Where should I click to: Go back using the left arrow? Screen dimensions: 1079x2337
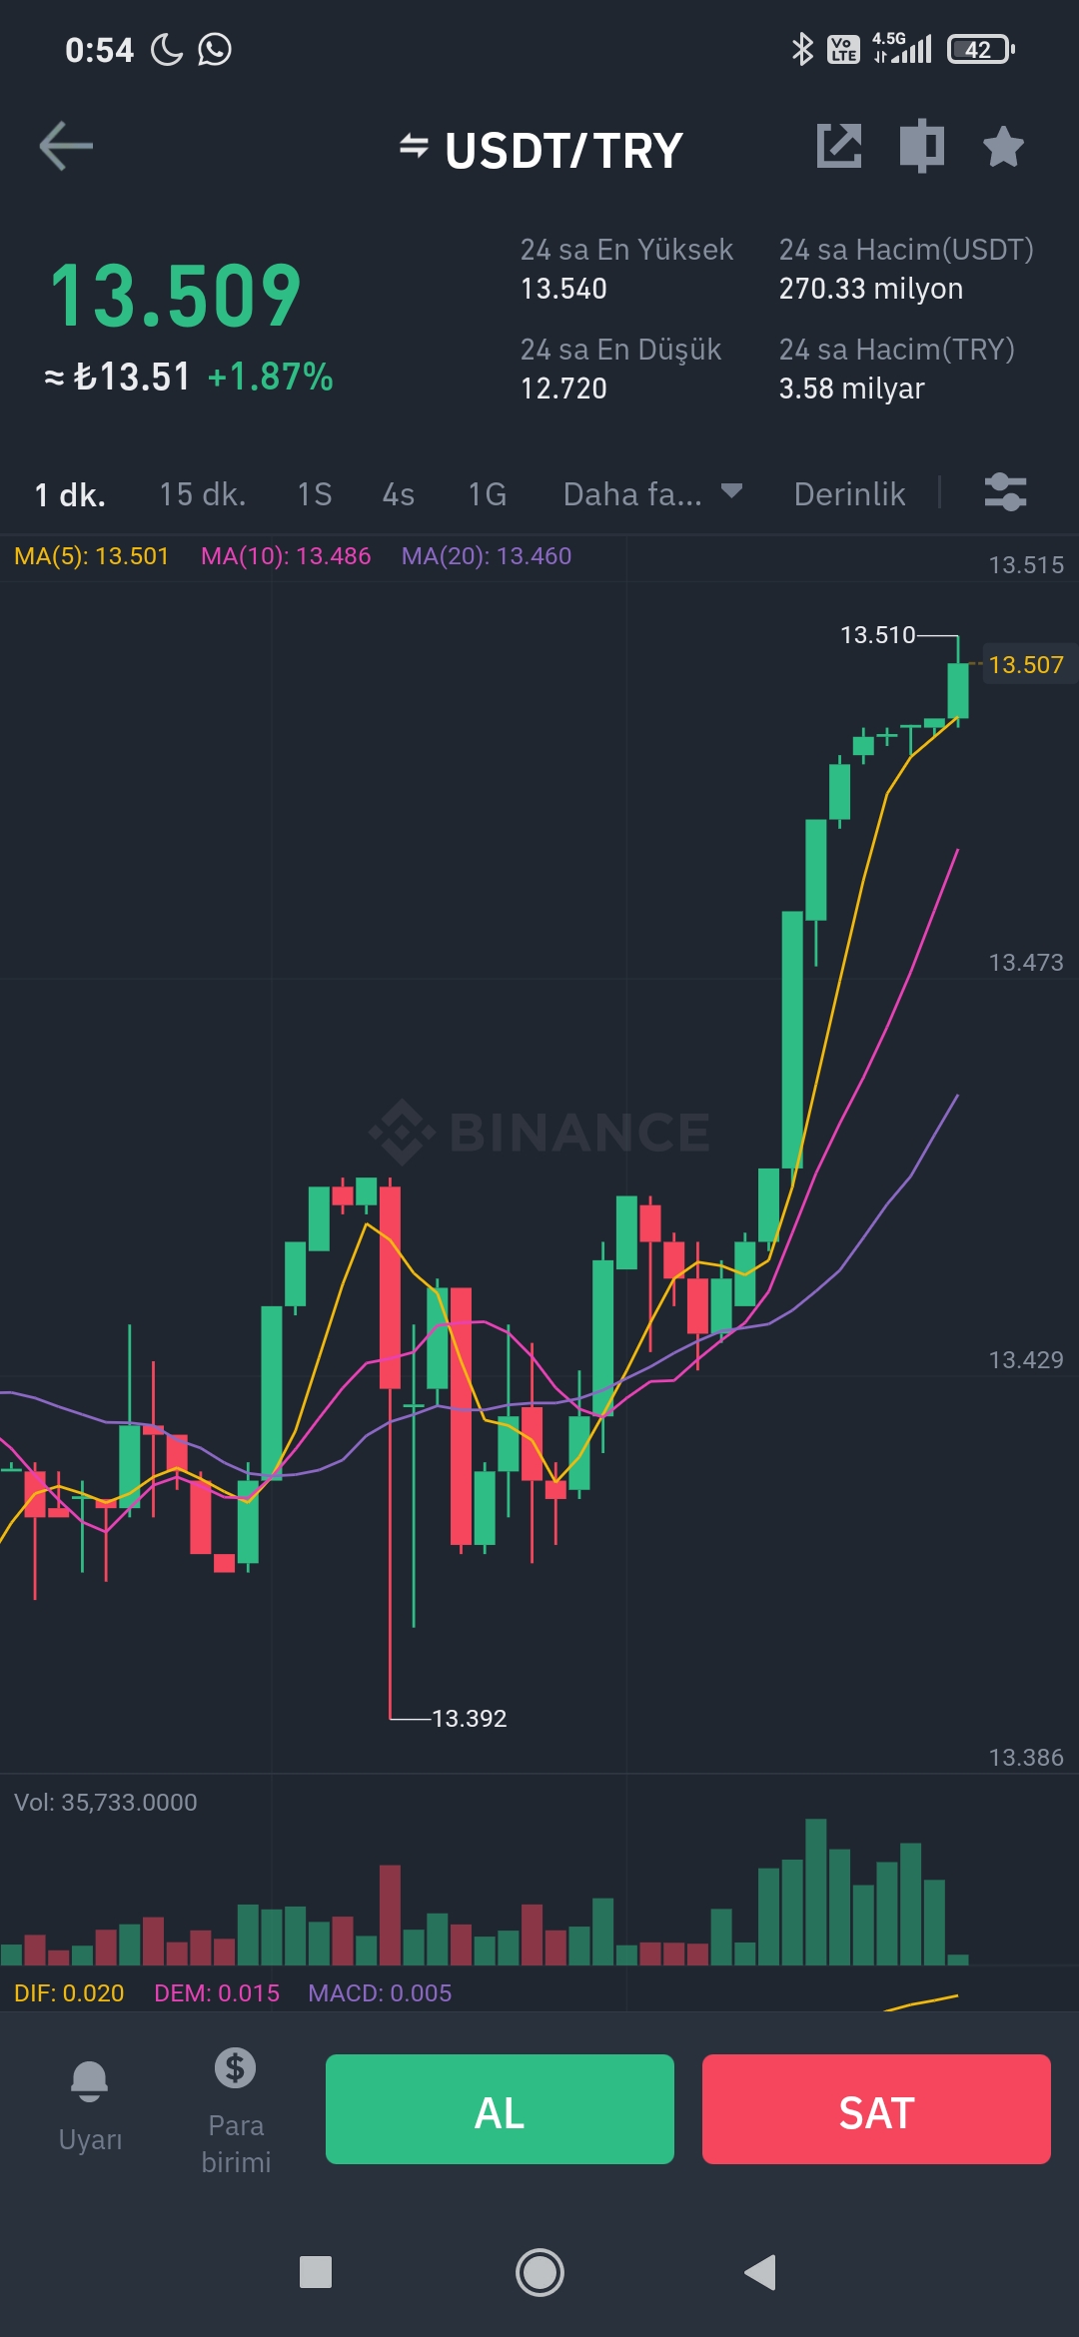pyautogui.click(x=66, y=147)
